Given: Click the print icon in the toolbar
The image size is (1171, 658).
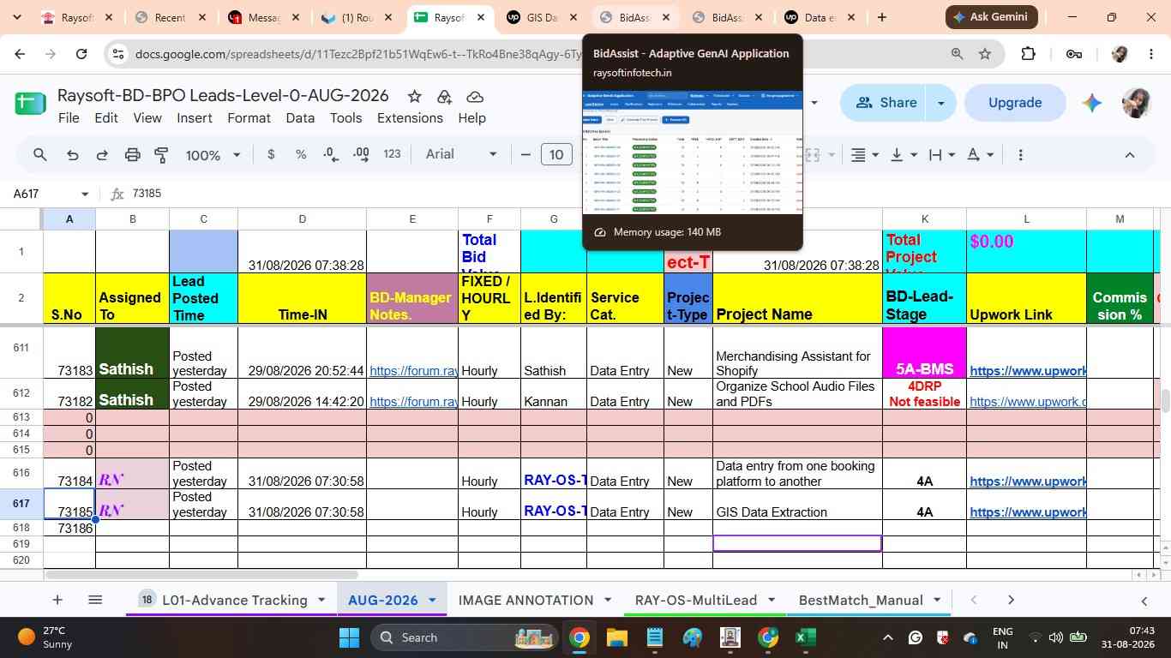Looking at the screenshot, I should (132, 155).
